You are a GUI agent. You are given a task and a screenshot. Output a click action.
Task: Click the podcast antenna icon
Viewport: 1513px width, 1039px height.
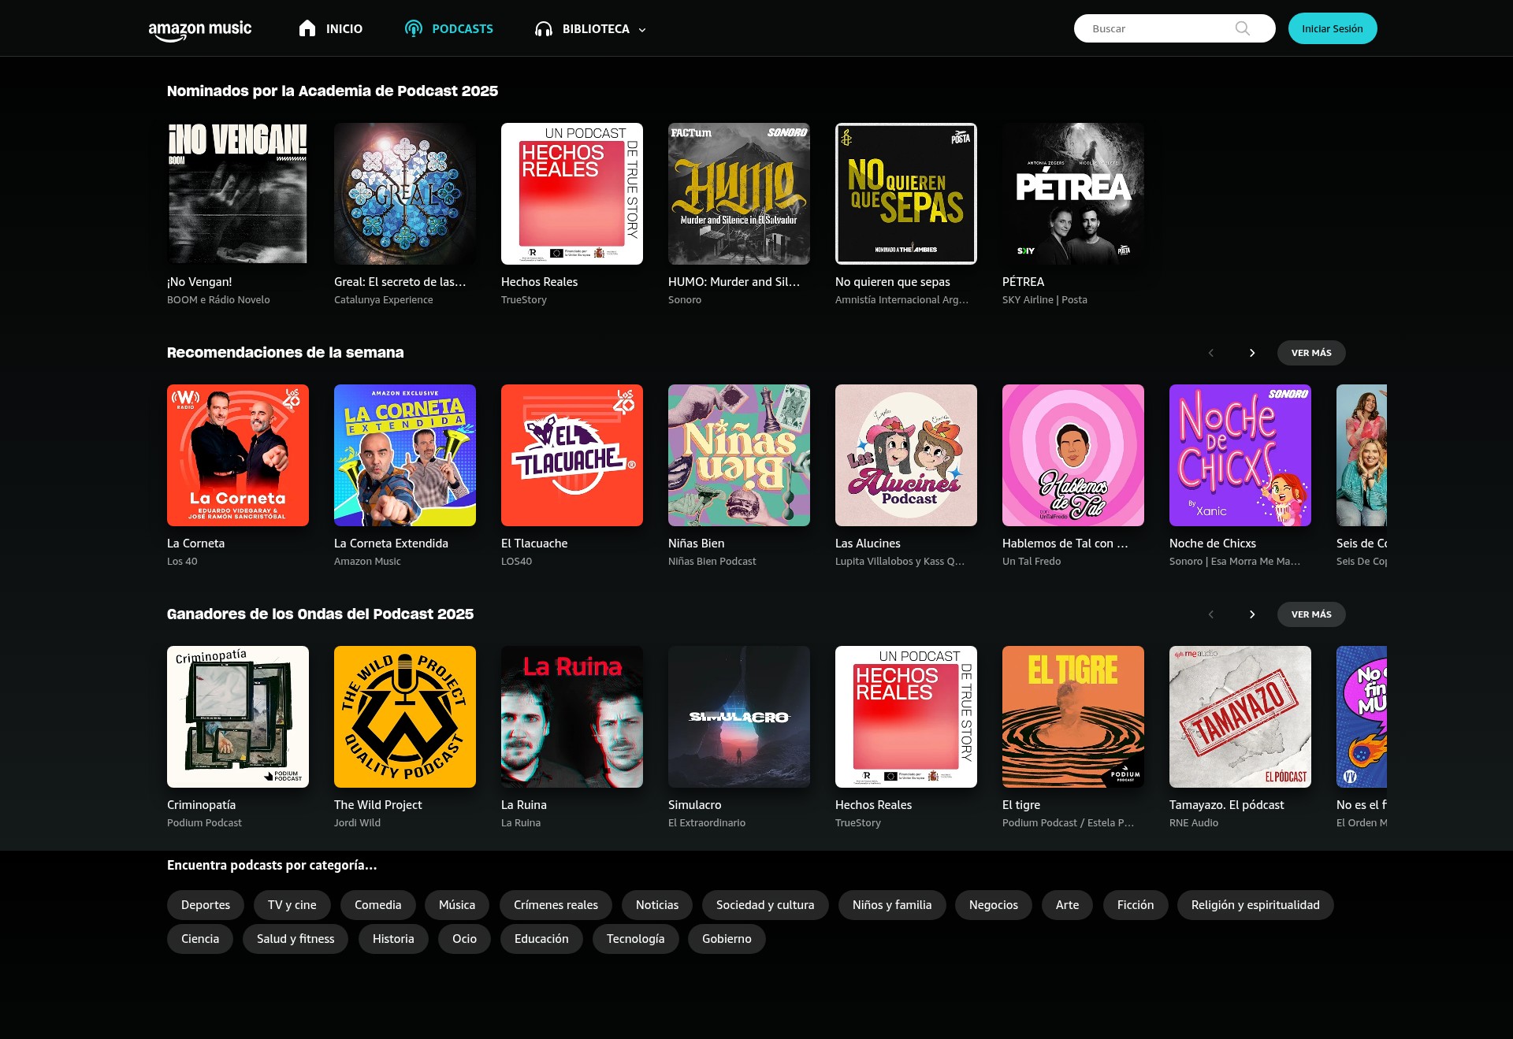click(x=414, y=28)
